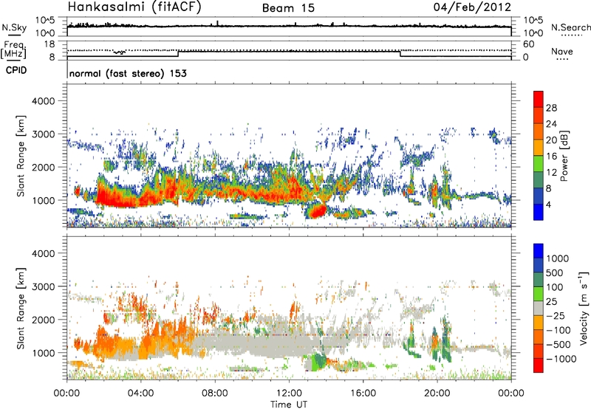Click frequency tick value '8'

[52, 58]
